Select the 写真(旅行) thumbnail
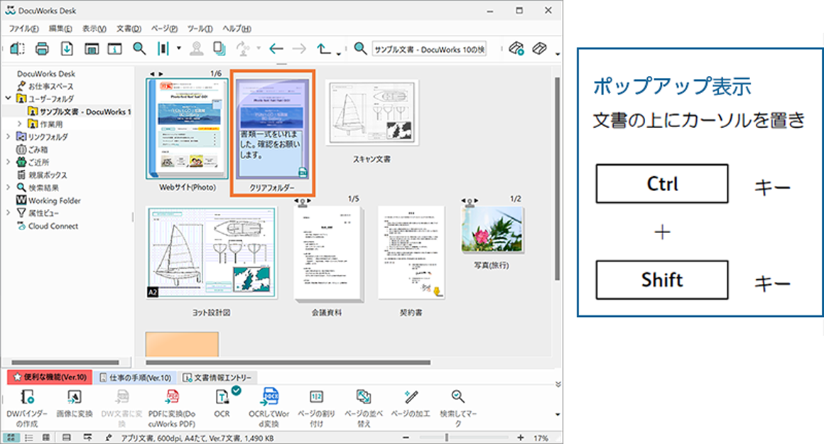The image size is (824, 444). (492, 230)
